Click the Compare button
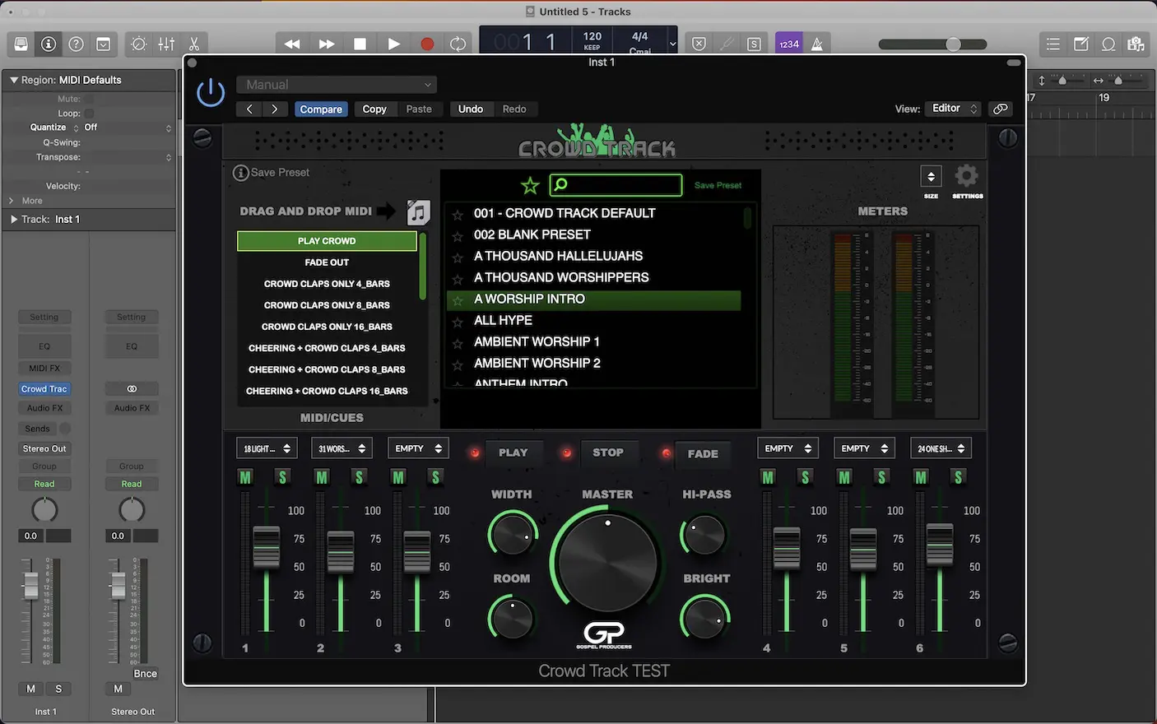Image resolution: width=1157 pixels, height=724 pixels. [321, 109]
